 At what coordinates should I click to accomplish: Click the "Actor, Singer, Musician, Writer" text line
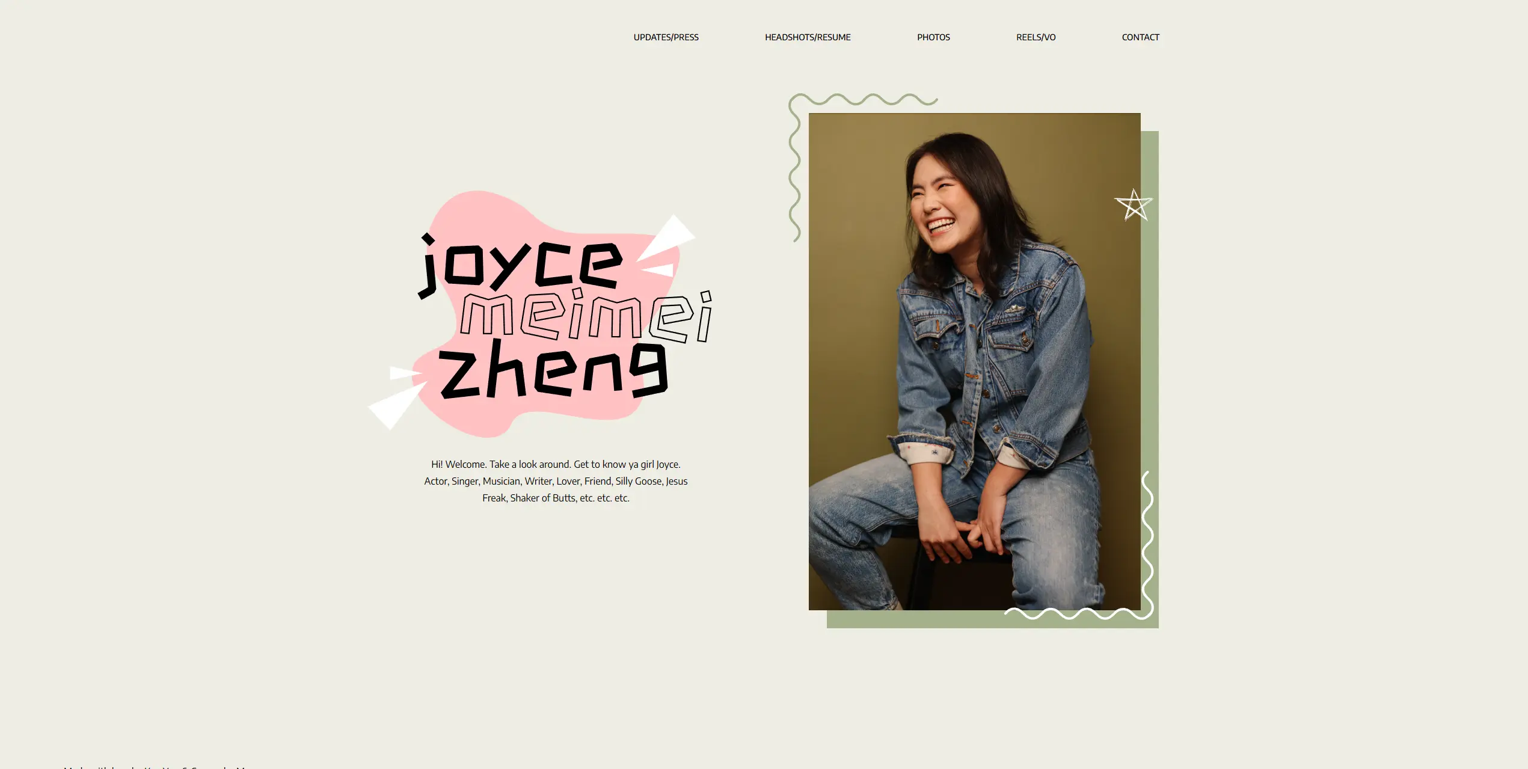pyautogui.click(x=556, y=481)
